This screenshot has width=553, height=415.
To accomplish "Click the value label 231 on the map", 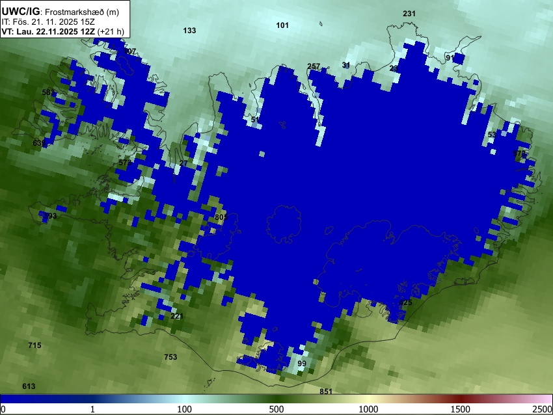I will [x=409, y=14].
